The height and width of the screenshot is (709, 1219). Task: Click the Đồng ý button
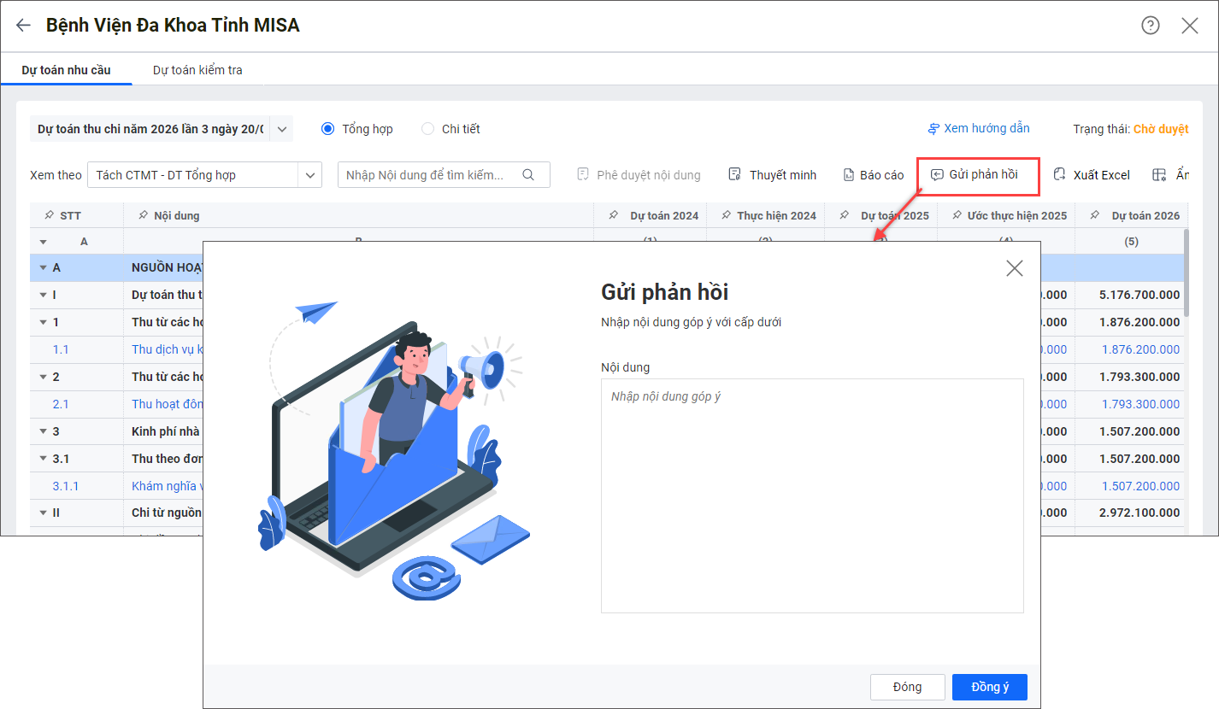[x=989, y=687]
